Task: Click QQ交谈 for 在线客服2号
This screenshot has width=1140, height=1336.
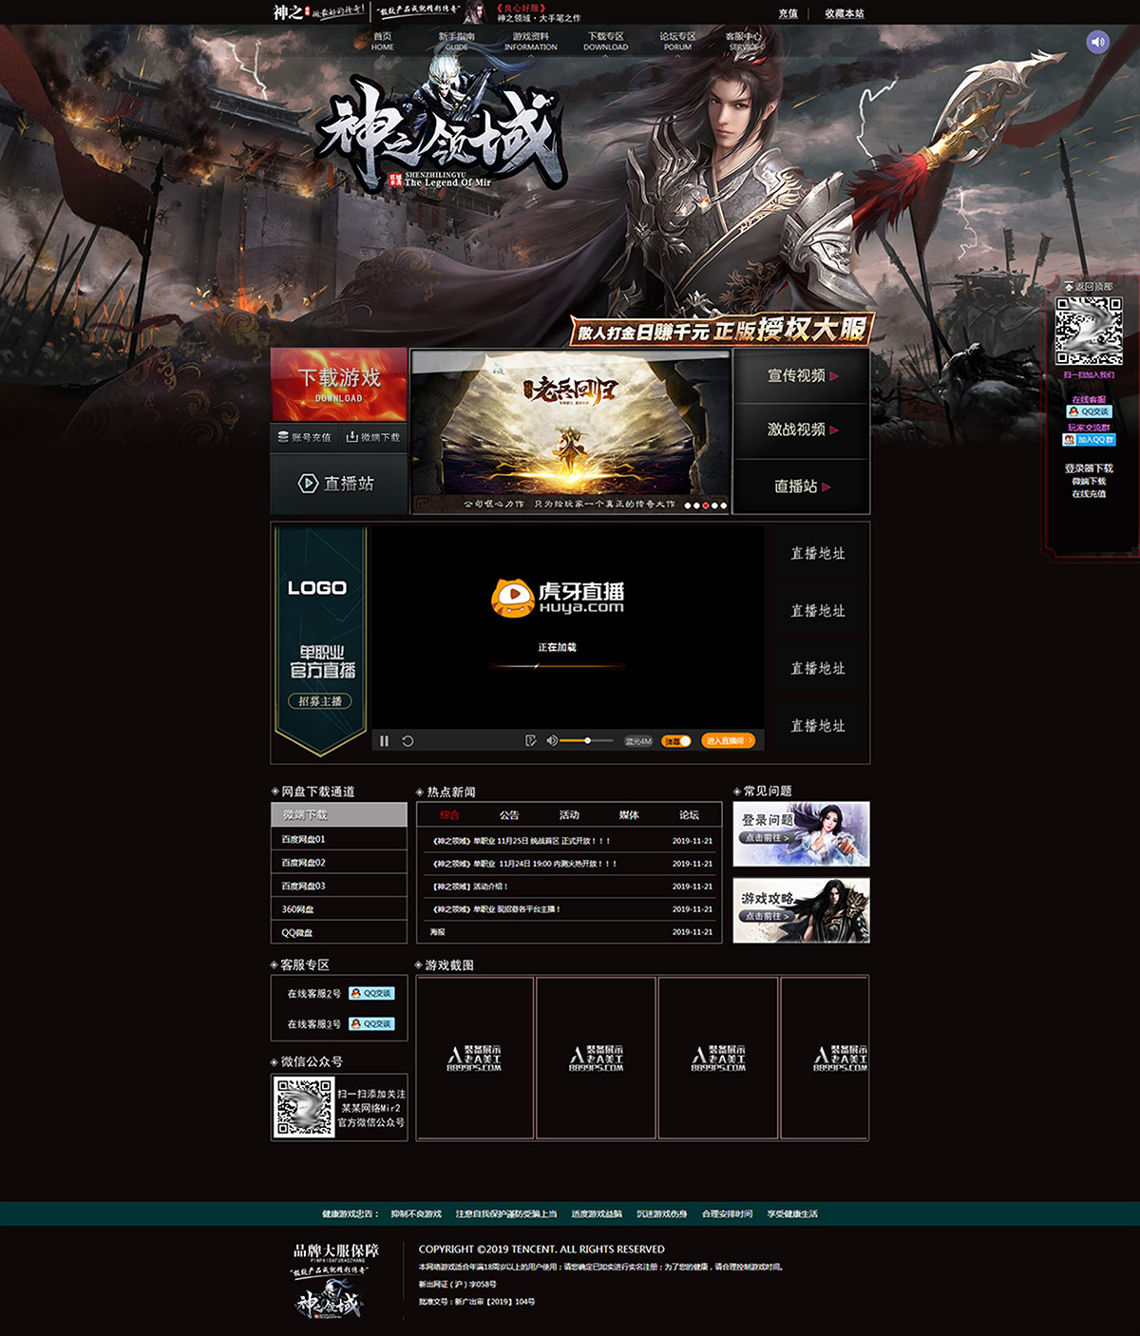Action: click(371, 993)
